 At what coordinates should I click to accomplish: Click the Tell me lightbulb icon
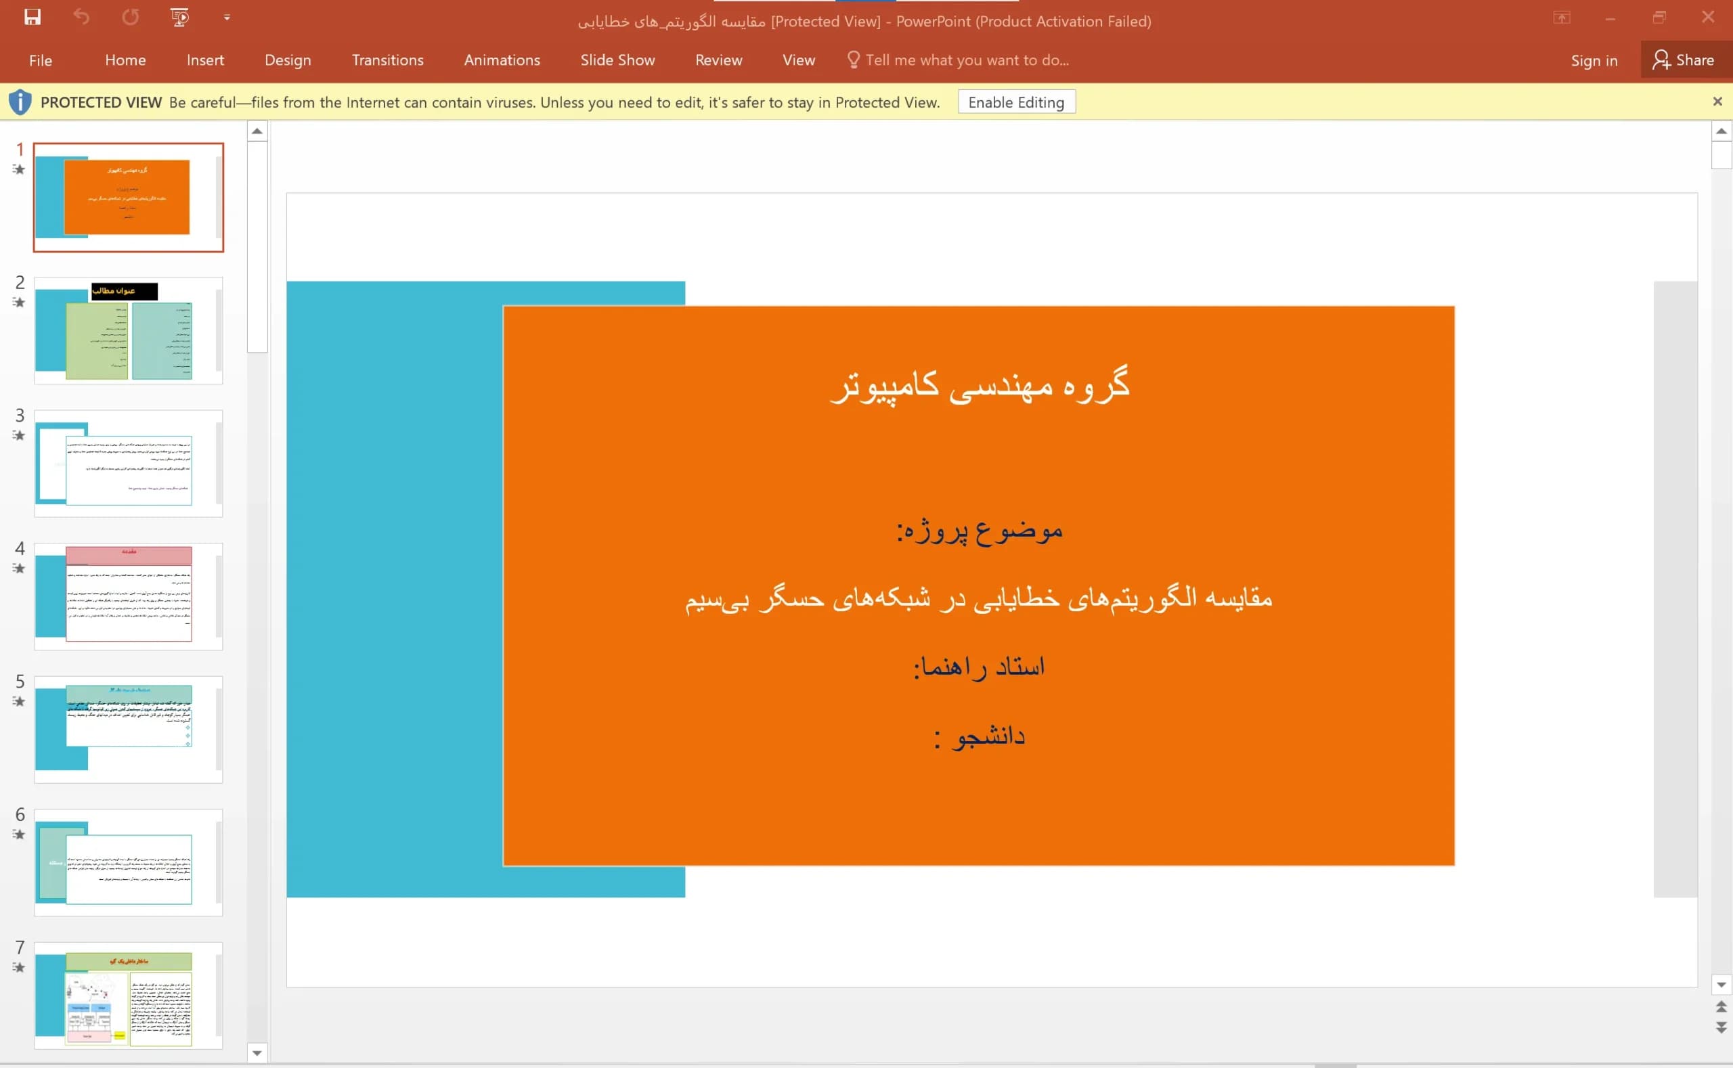coord(853,60)
